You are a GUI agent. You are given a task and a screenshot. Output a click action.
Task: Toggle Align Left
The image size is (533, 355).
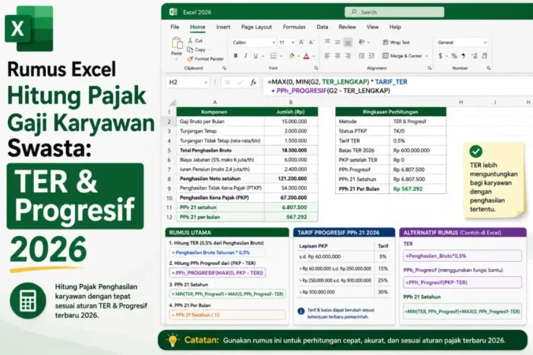(x=327, y=56)
